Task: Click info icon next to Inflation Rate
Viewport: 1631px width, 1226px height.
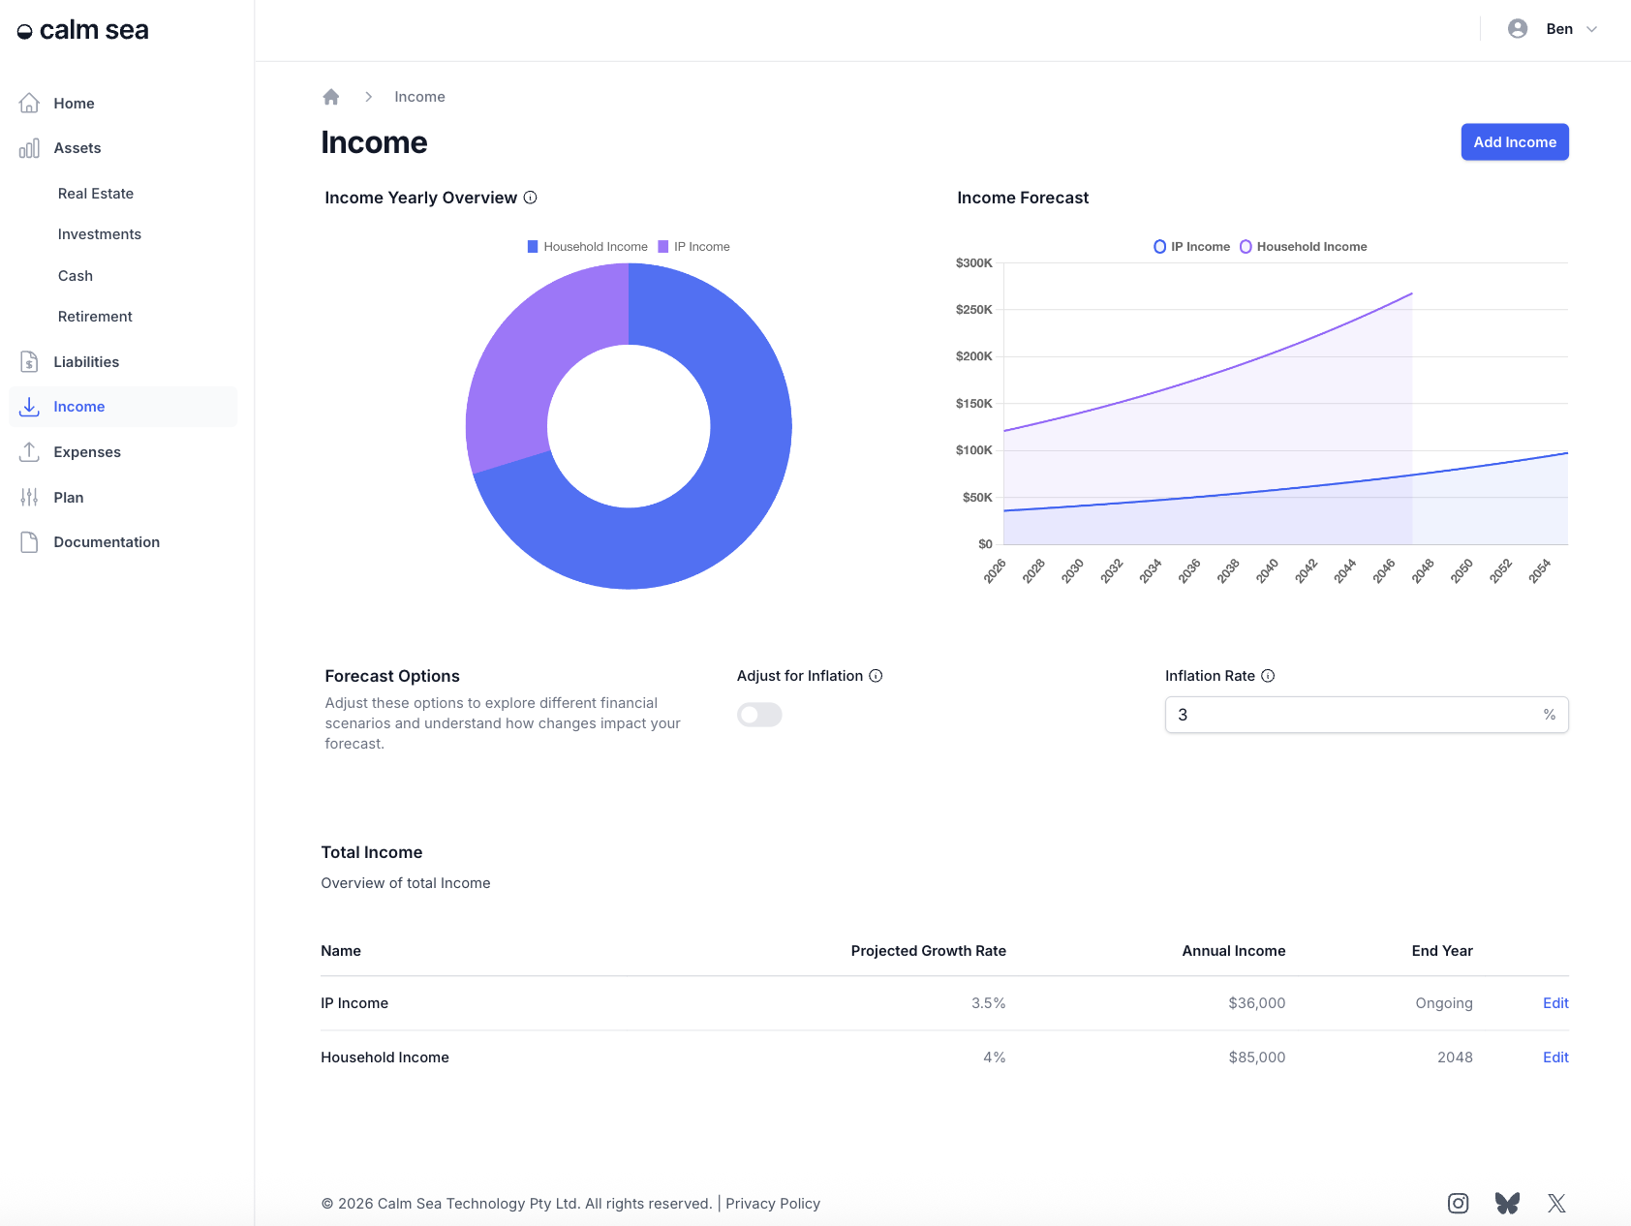Action: click(x=1268, y=676)
